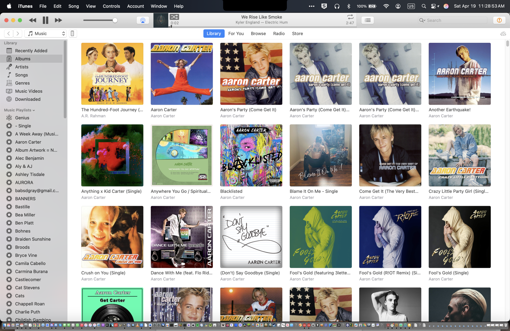Click the orange alert status icon
This screenshot has width=510, height=331.
click(x=499, y=20)
